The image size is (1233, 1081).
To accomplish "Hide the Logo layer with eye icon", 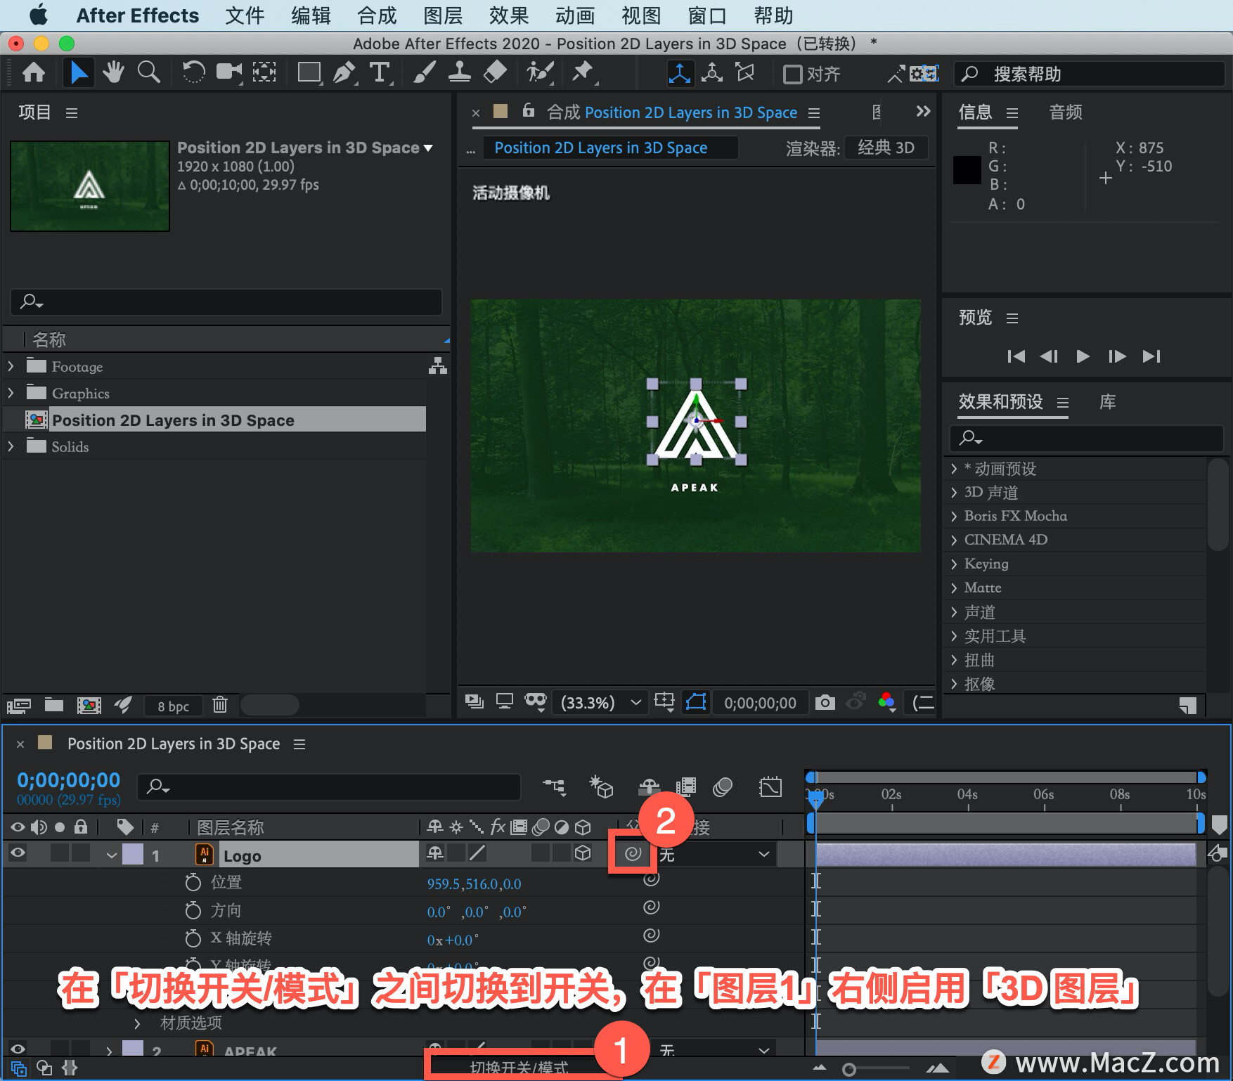I will click(x=18, y=853).
